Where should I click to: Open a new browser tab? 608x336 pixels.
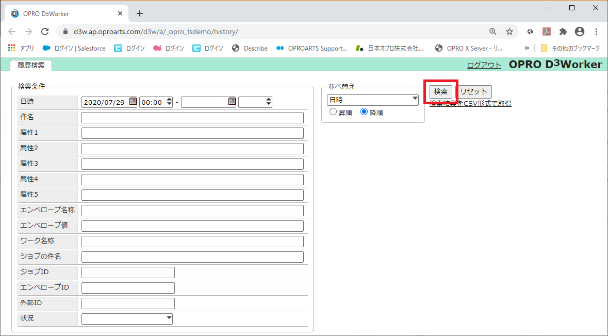(x=140, y=13)
